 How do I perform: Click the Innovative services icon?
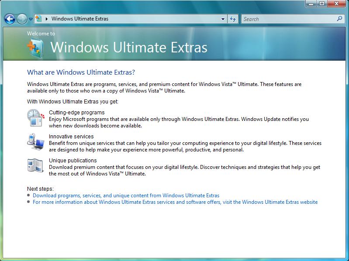point(36,142)
